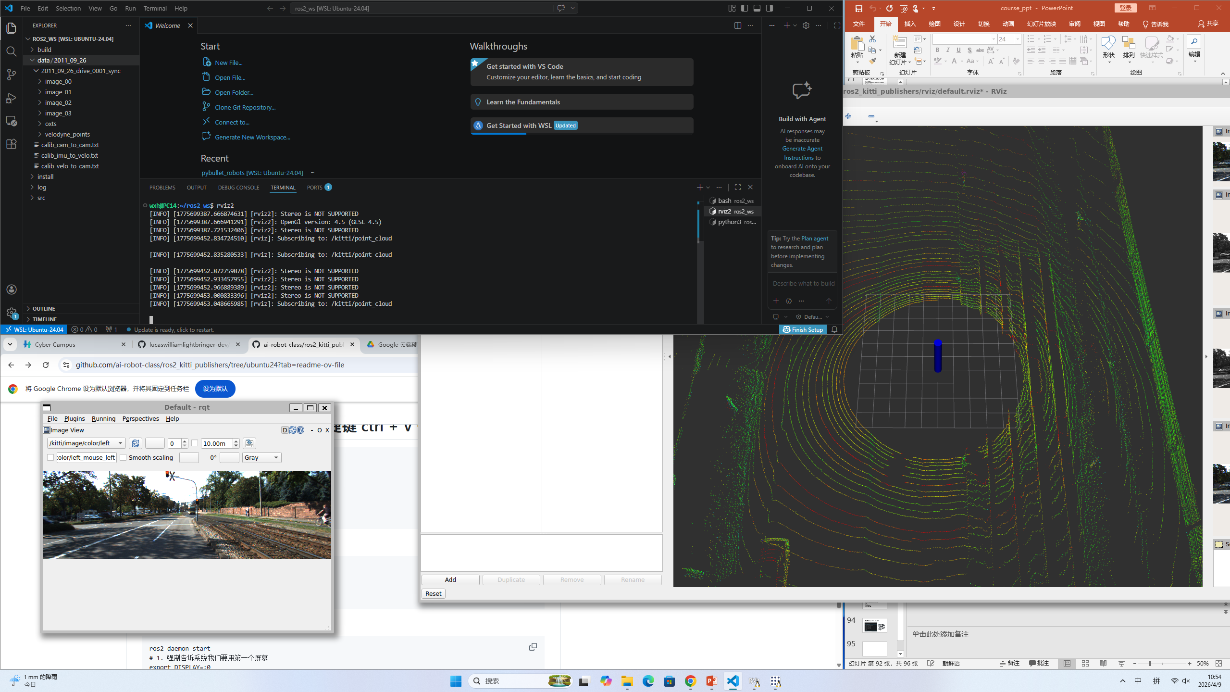Click the Chrome address bar URL

[x=210, y=365]
